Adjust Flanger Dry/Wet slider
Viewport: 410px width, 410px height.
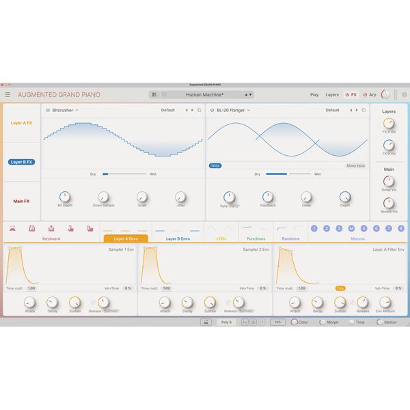pos(288,174)
